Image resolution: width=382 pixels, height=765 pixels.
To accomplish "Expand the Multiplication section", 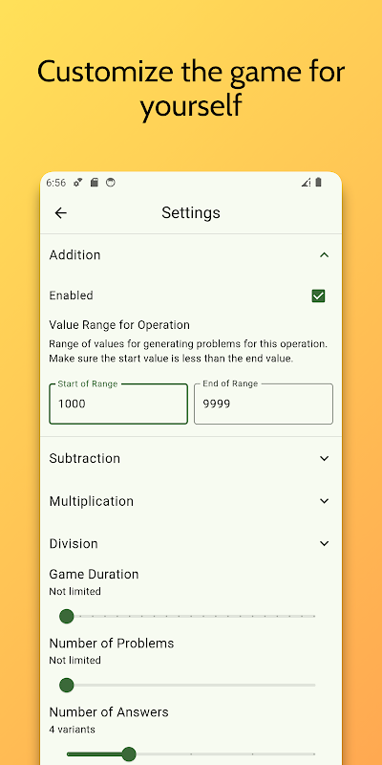I will point(190,501).
